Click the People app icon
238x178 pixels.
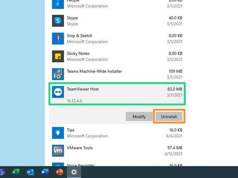click(x=58, y=4)
